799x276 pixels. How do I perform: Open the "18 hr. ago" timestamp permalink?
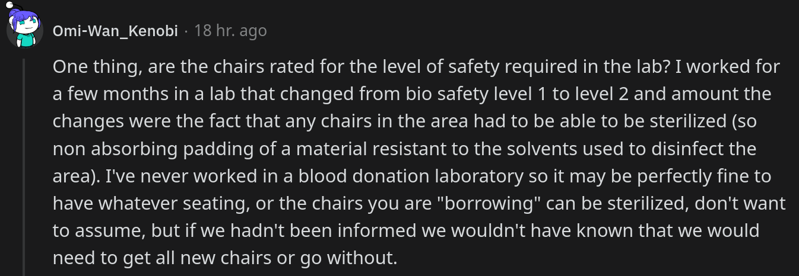tap(230, 31)
